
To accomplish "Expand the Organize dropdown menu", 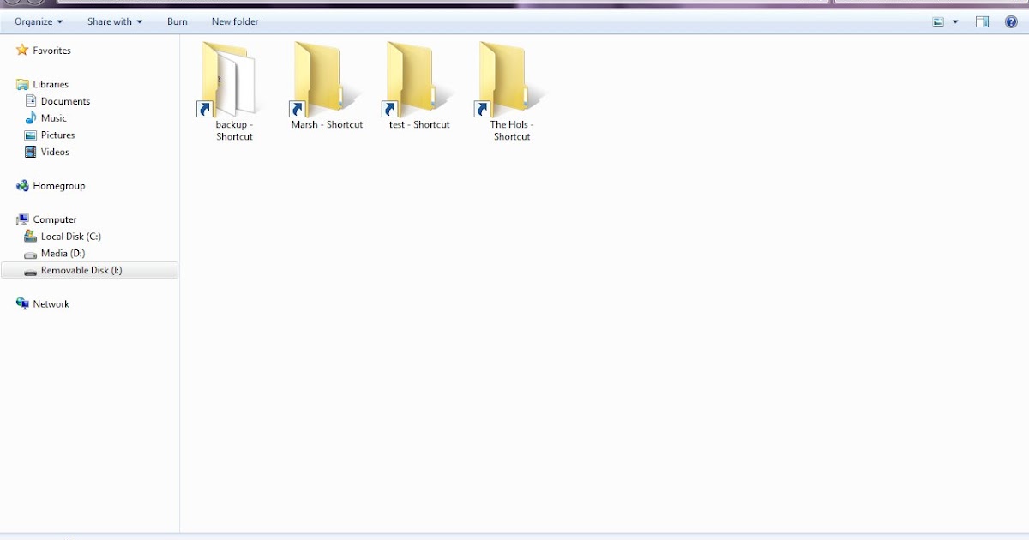I will coord(36,21).
